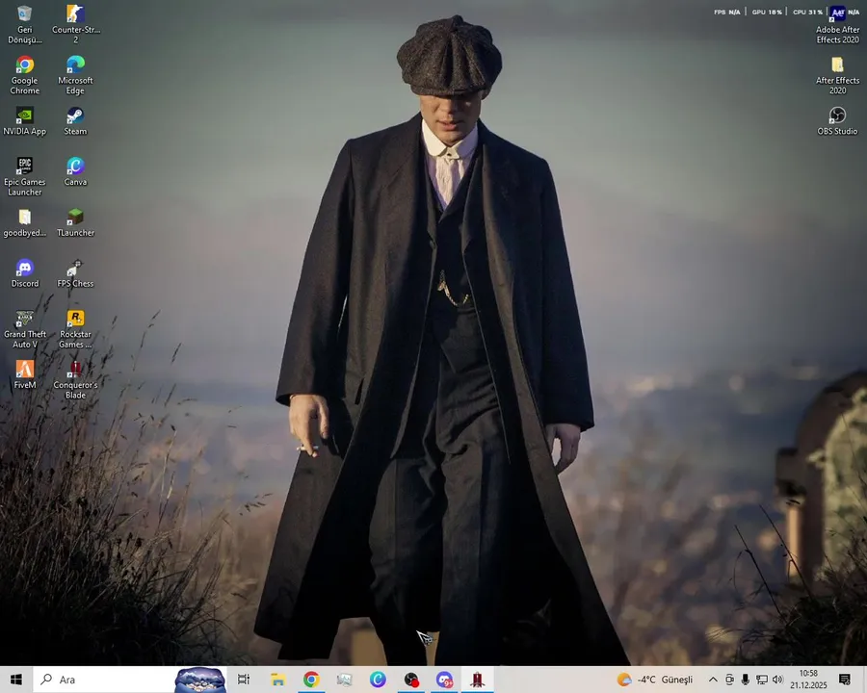Click the snowy village search highlight image
Screen dimensions: 867x693
pyautogui.click(x=200, y=680)
